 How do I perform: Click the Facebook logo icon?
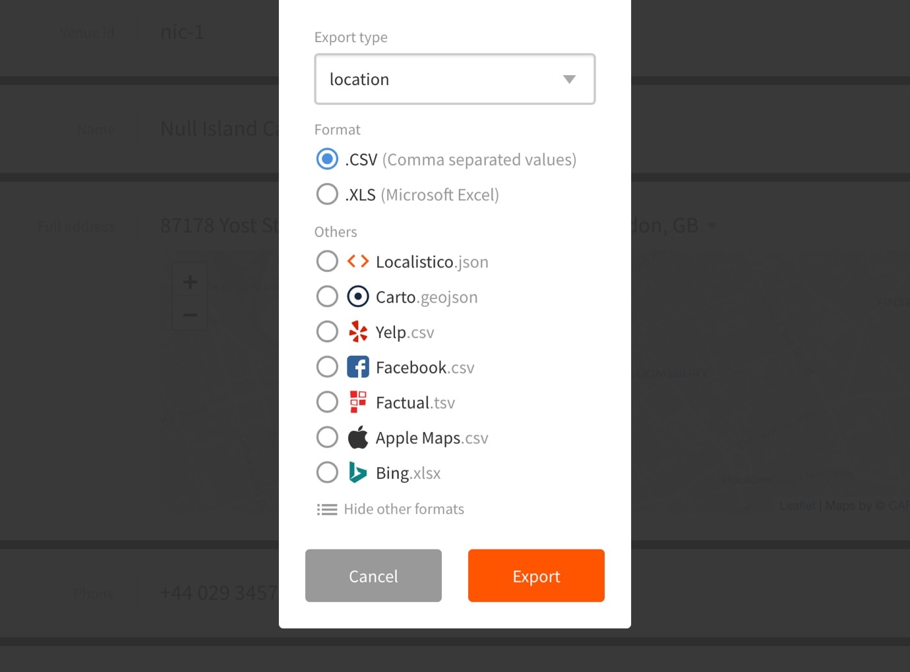point(358,367)
